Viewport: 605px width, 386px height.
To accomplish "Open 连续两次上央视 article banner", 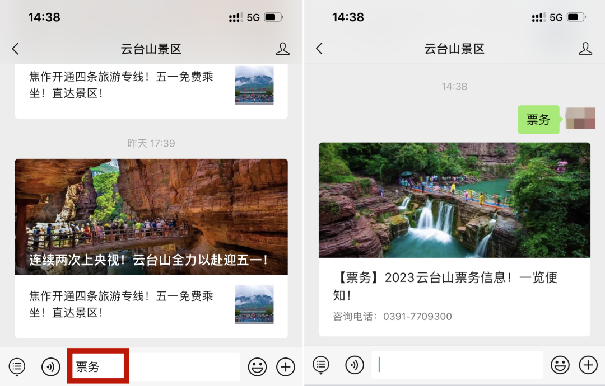I will [151, 217].
